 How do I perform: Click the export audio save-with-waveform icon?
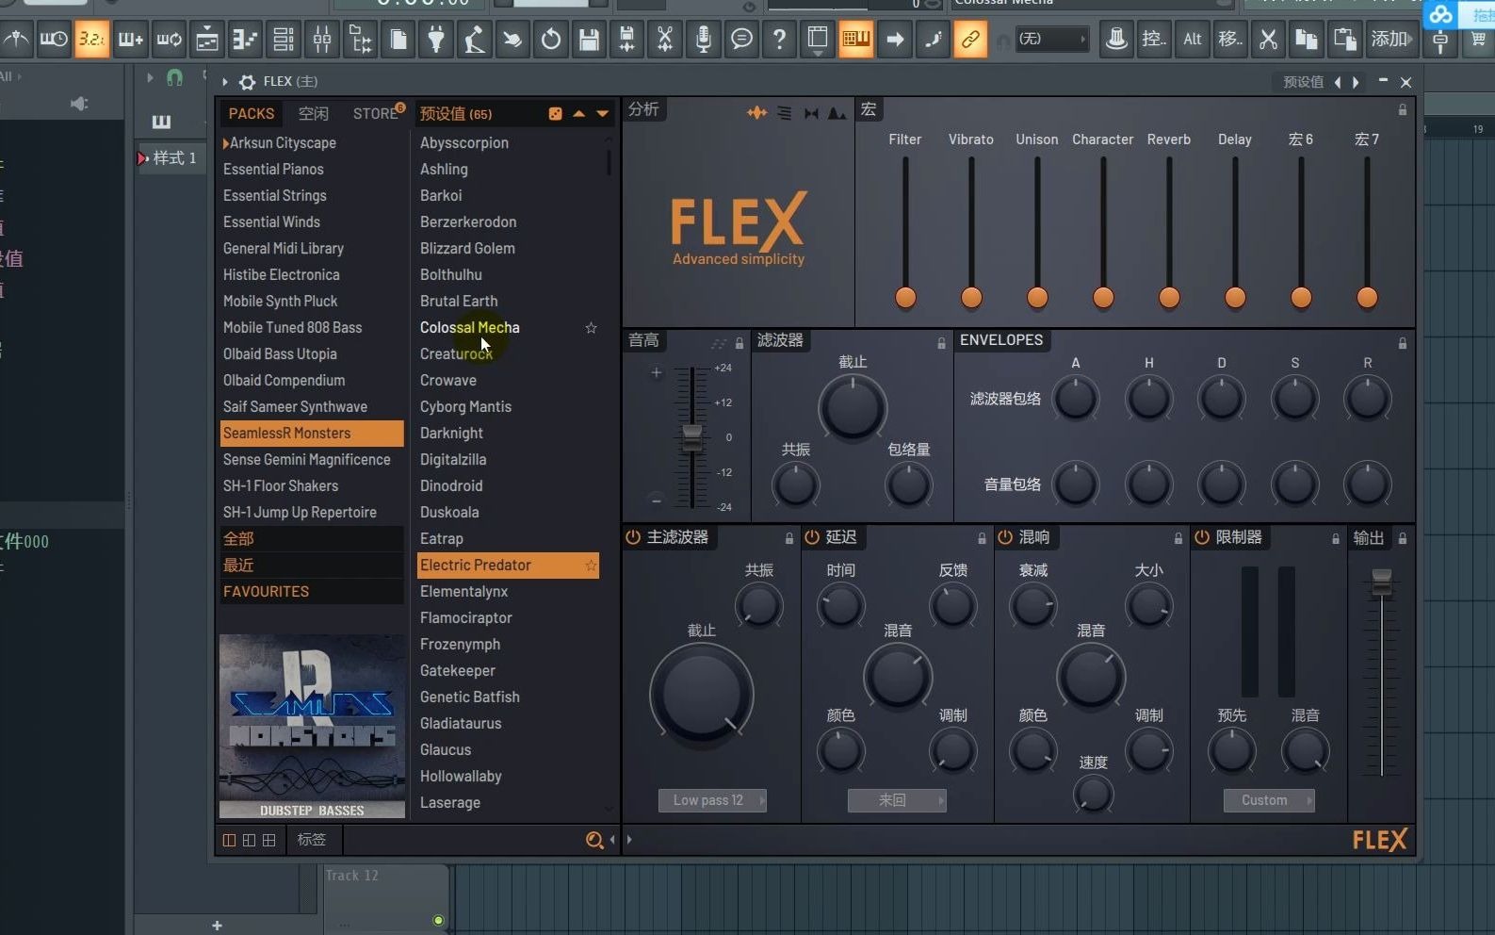pyautogui.click(x=626, y=40)
